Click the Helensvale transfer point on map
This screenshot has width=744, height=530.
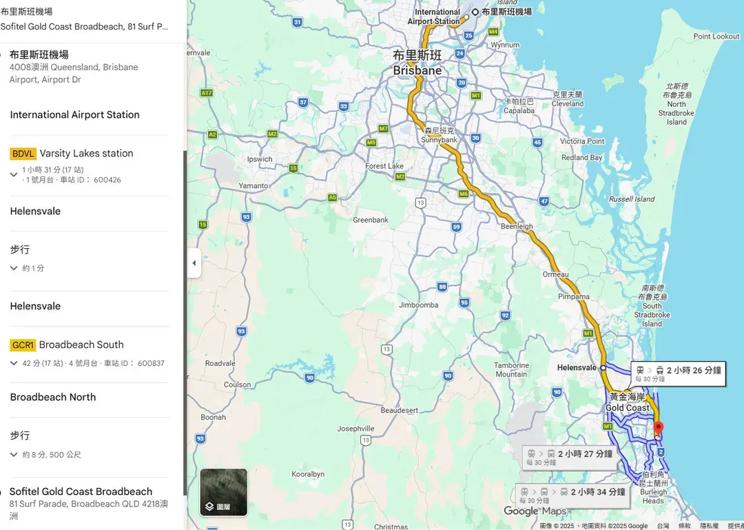pyautogui.click(x=603, y=368)
